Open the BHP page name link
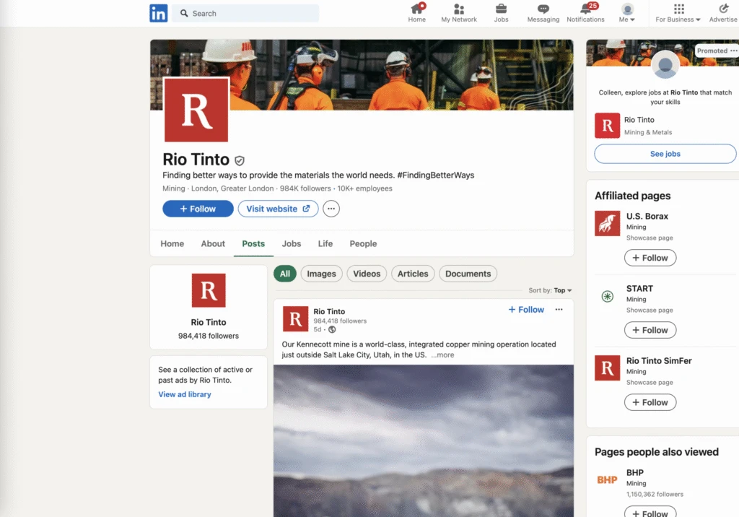The image size is (739, 517). point(635,472)
